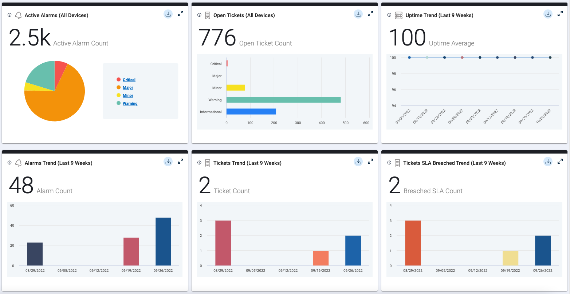This screenshot has height=294, width=570.
Task: Download the Active Alarms widget data
Action: click(x=168, y=14)
